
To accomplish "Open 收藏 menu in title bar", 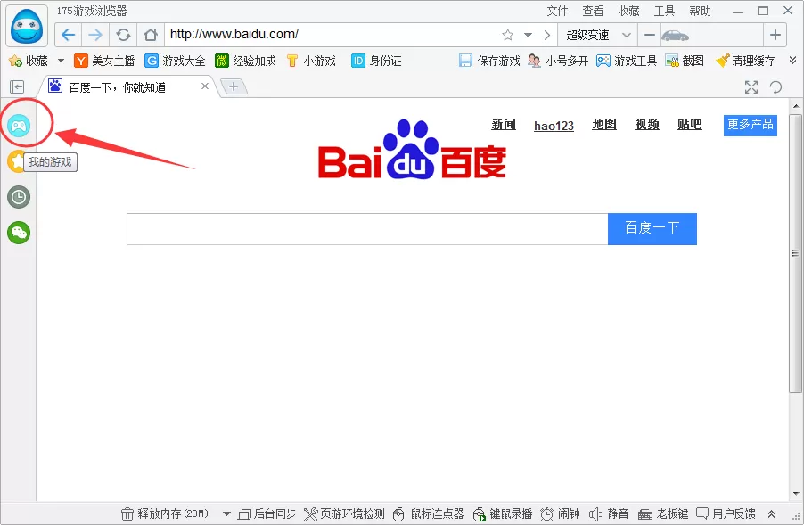I will pyautogui.click(x=628, y=11).
